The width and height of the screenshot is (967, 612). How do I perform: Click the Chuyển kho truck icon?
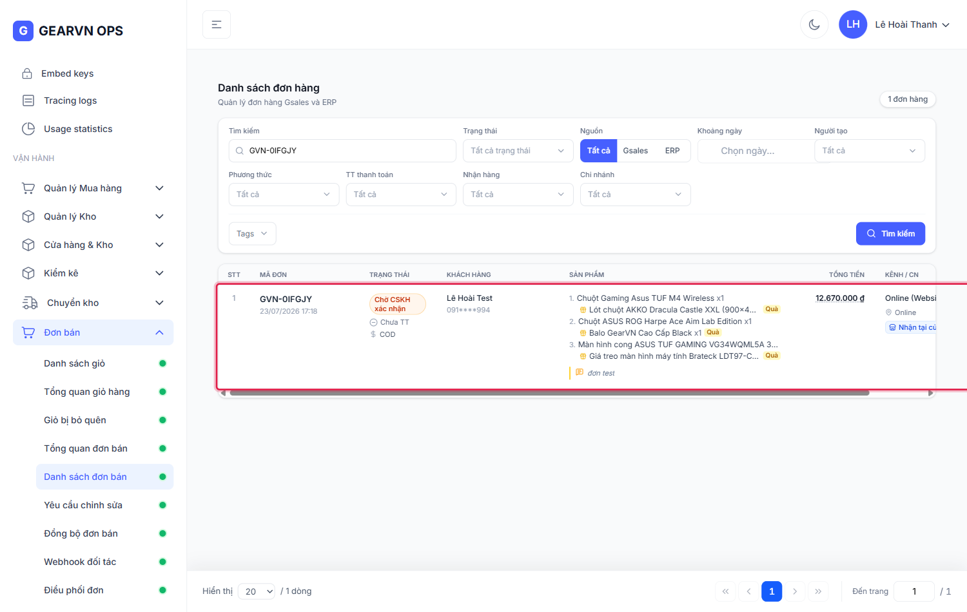point(30,303)
